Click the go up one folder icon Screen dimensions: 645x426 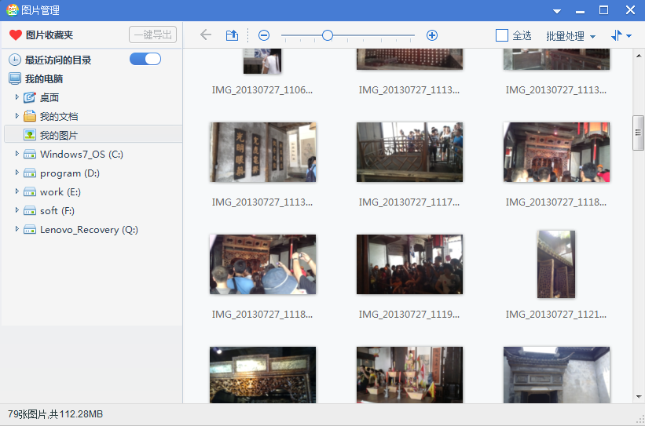point(232,35)
